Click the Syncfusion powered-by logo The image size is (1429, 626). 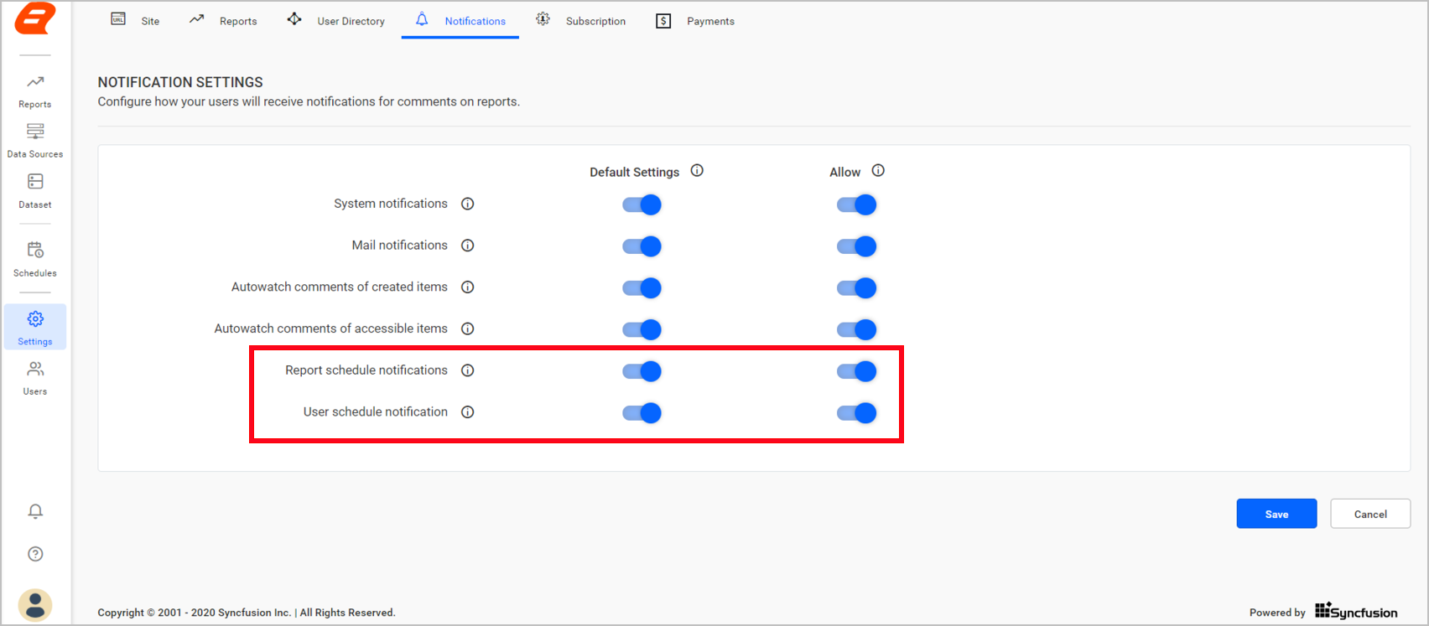pos(1356,611)
